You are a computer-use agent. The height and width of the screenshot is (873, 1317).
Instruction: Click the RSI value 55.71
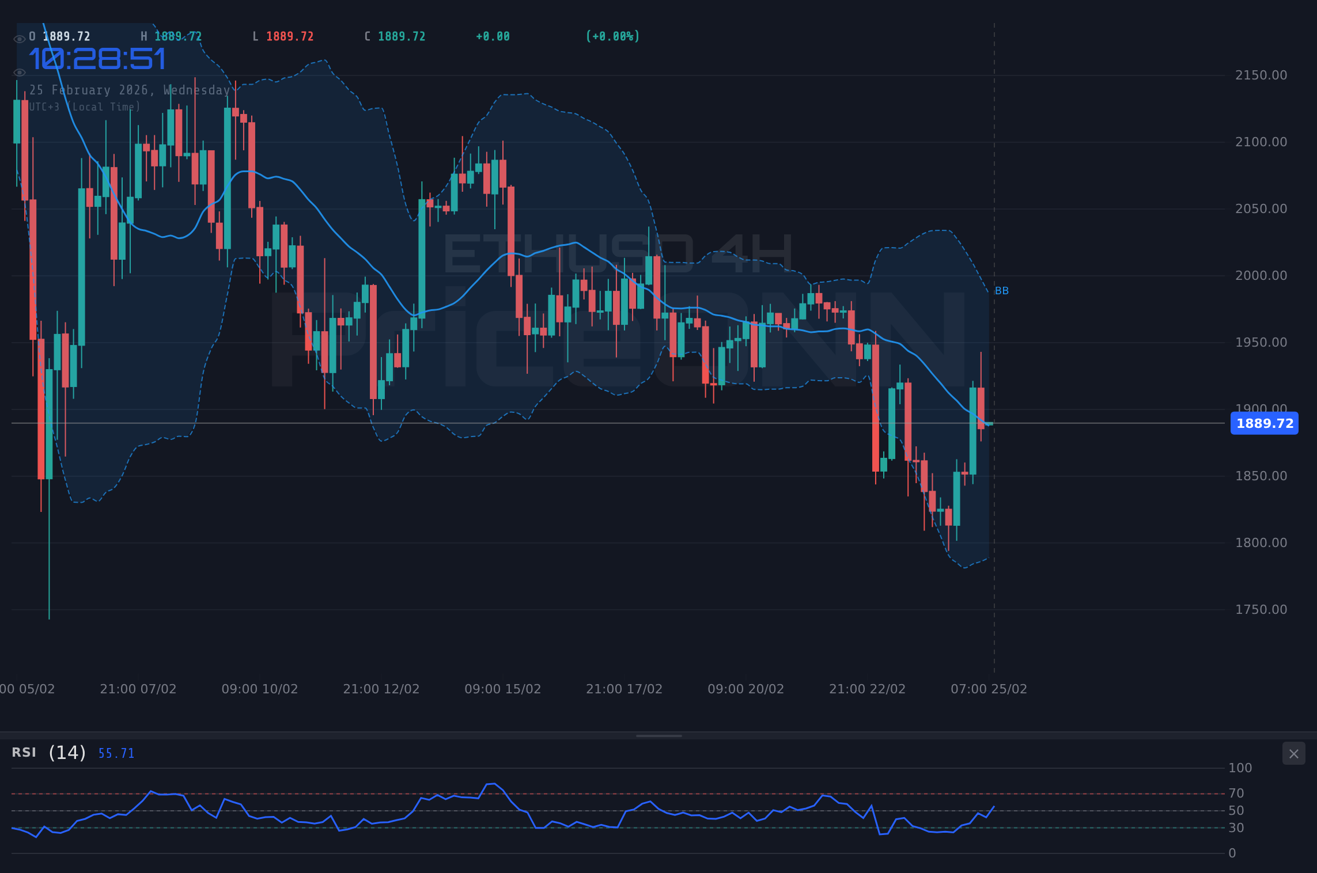coord(115,753)
